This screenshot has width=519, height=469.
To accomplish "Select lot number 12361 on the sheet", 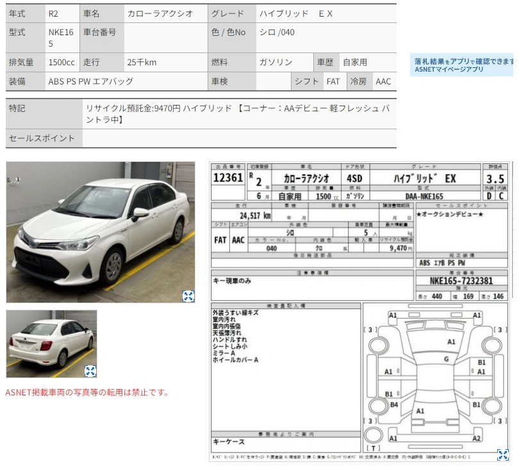I will pos(228,178).
